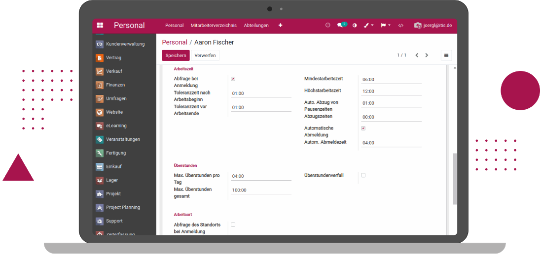Click the Verwerfen button
540x254 pixels.
pyautogui.click(x=205, y=56)
